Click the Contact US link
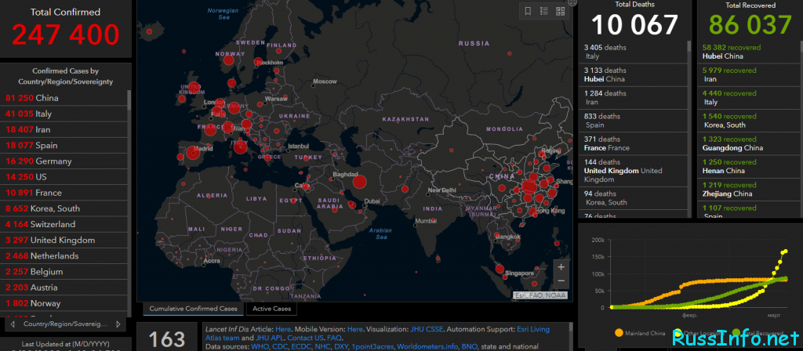This screenshot has height=351, width=803. [x=305, y=338]
